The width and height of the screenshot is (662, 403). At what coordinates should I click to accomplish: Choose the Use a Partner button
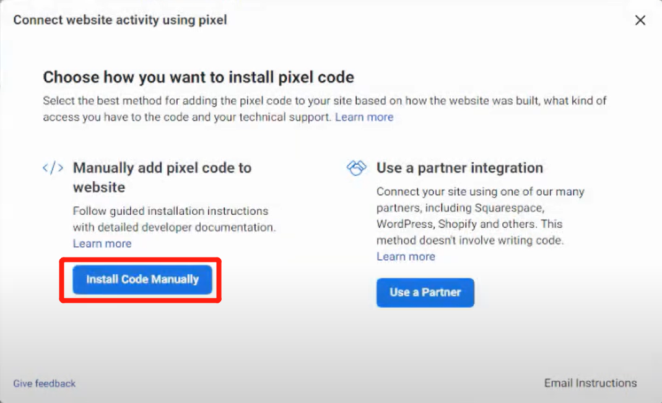click(425, 292)
